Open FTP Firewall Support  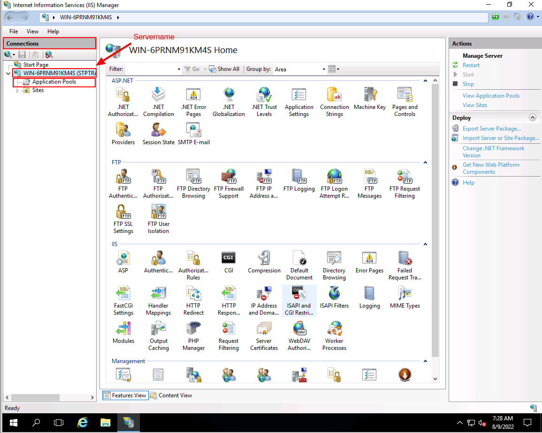coord(229,184)
